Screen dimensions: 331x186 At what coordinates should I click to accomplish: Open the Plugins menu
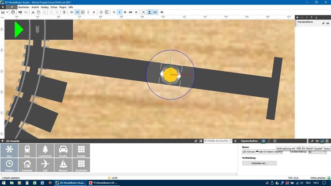63,7
